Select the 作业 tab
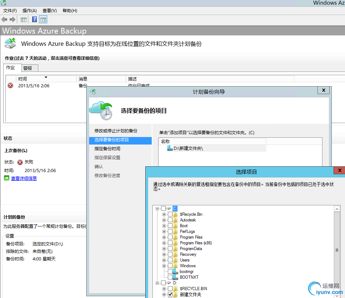This screenshot has height=298, width=345. (x=12, y=68)
